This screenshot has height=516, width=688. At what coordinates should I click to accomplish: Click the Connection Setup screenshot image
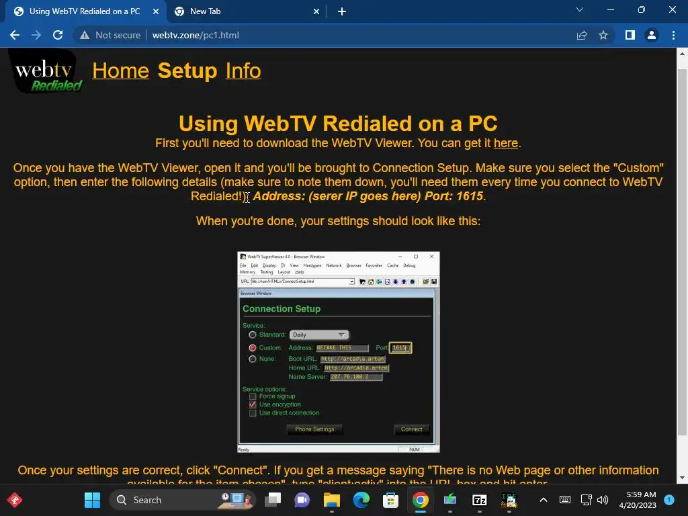[x=339, y=352]
